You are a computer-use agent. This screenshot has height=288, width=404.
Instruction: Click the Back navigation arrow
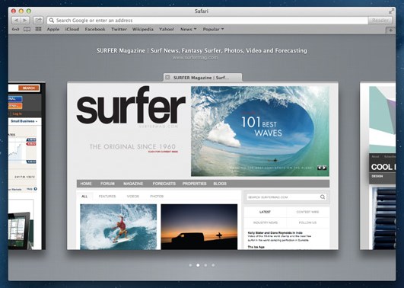16,20
